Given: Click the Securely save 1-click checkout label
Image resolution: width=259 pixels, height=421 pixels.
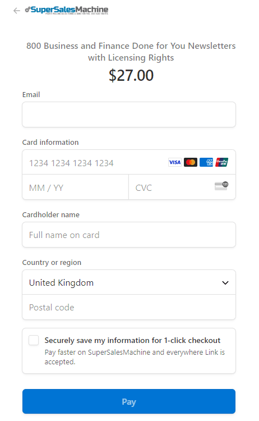Looking at the screenshot, I should (x=132, y=340).
